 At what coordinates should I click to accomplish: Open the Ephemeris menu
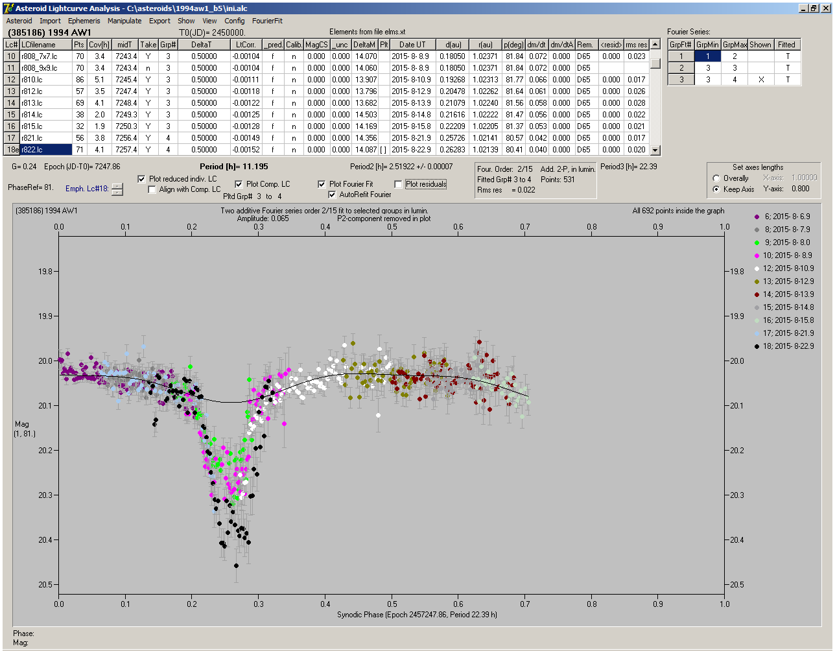tap(84, 21)
